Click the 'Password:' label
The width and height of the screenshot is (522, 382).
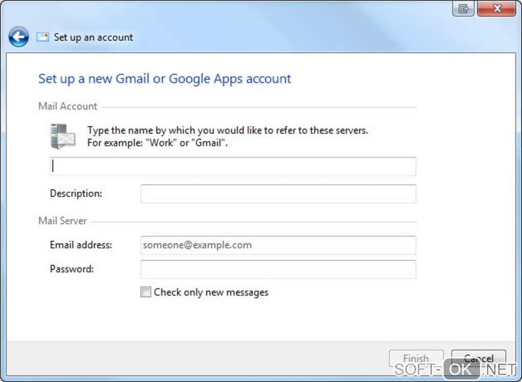point(72,269)
